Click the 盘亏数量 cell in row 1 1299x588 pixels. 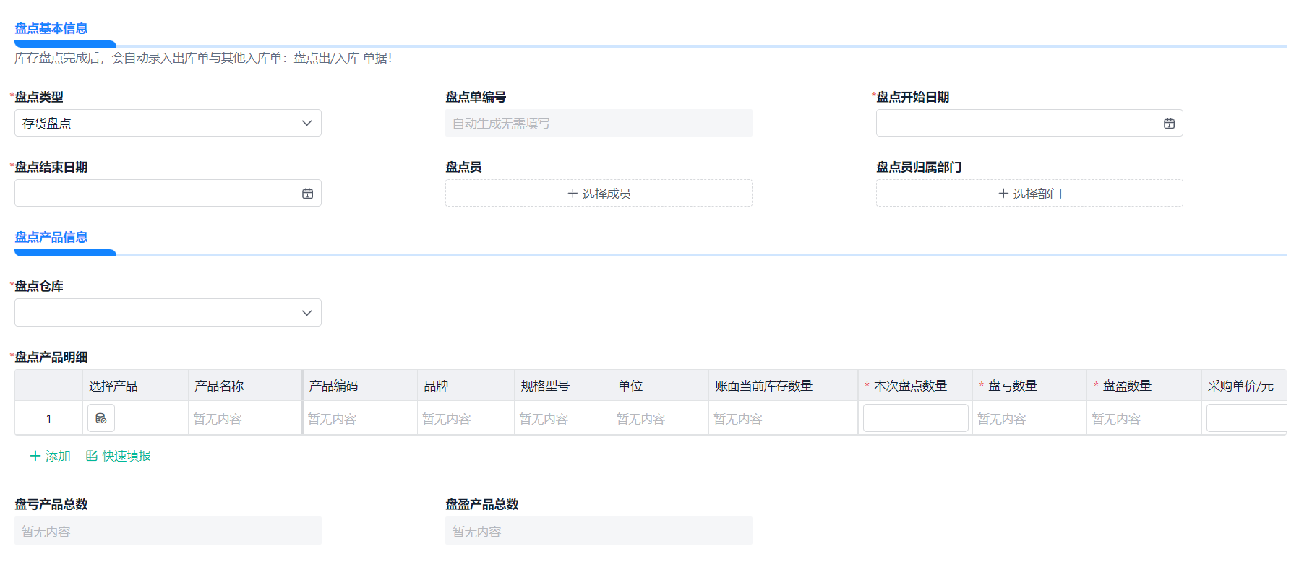[x=1029, y=418]
